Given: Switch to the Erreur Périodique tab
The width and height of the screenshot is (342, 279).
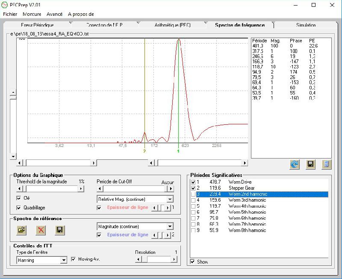Looking at the screenshot, I should pos(37,25).
